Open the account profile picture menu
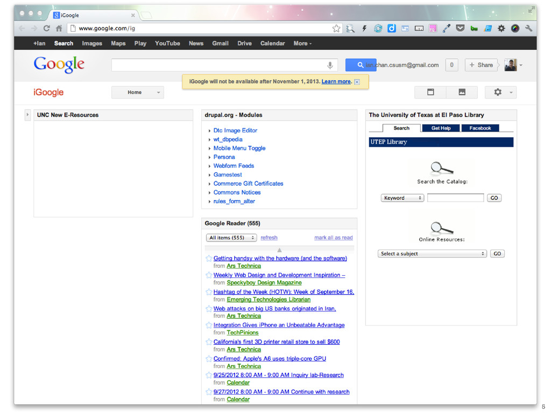 coord(513,65)
